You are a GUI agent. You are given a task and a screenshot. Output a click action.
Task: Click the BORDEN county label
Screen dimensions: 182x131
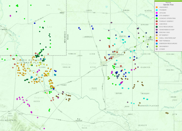click(x=148, y=11)
